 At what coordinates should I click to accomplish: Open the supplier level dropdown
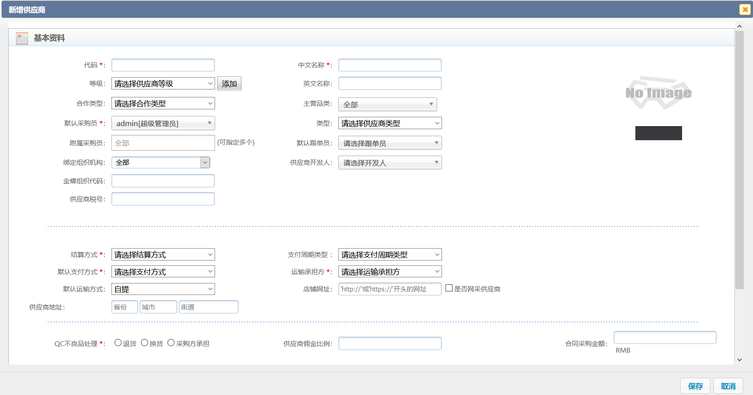click(x=163, y=83)
